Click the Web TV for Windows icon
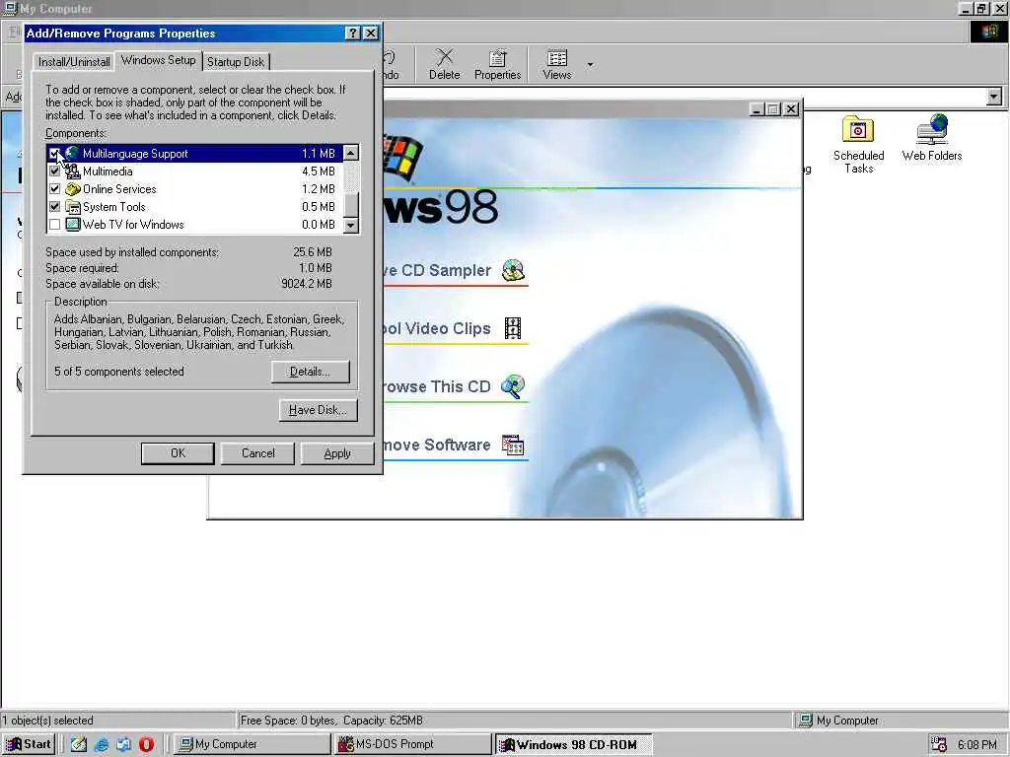 [72, 224]
